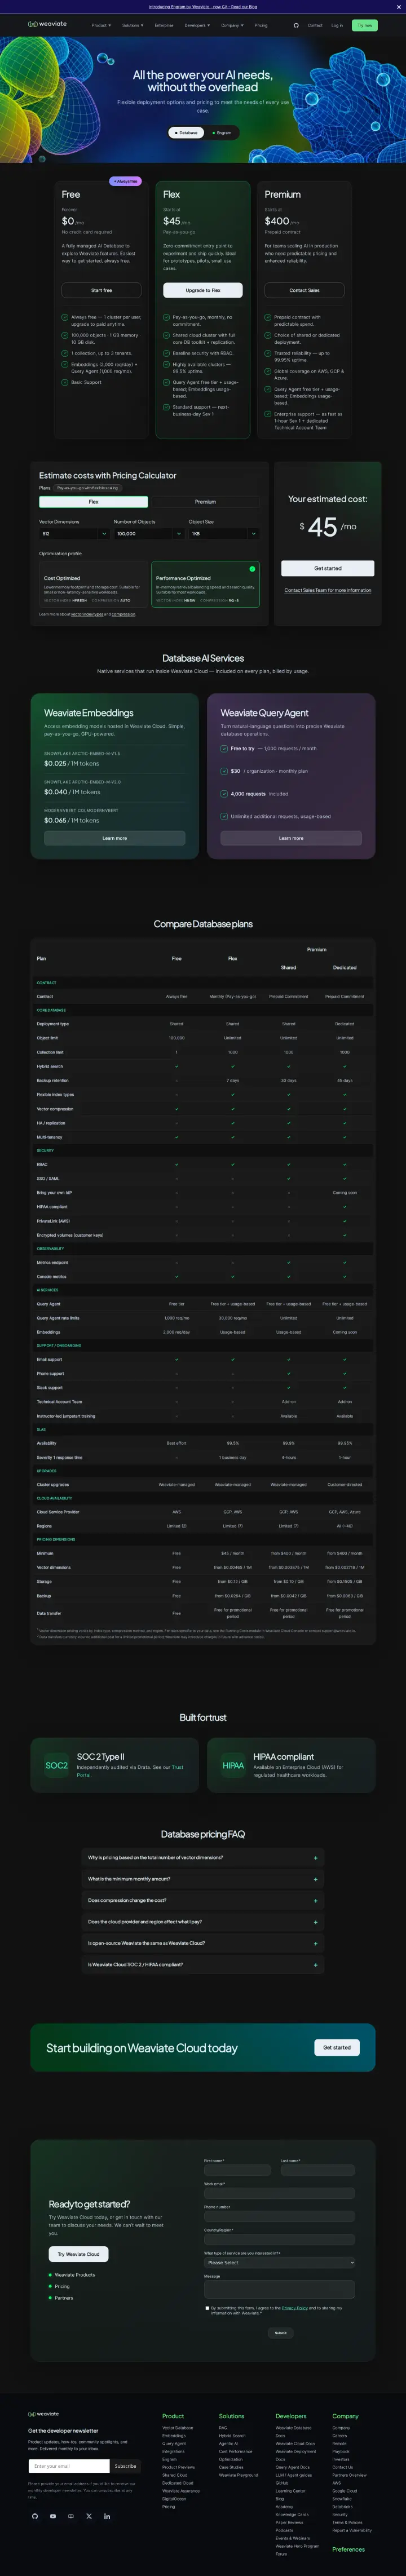Screen dimensions: 406x2576
Task: Select the Flex plan tab in calculator
Action: click(x=93, y=502)
